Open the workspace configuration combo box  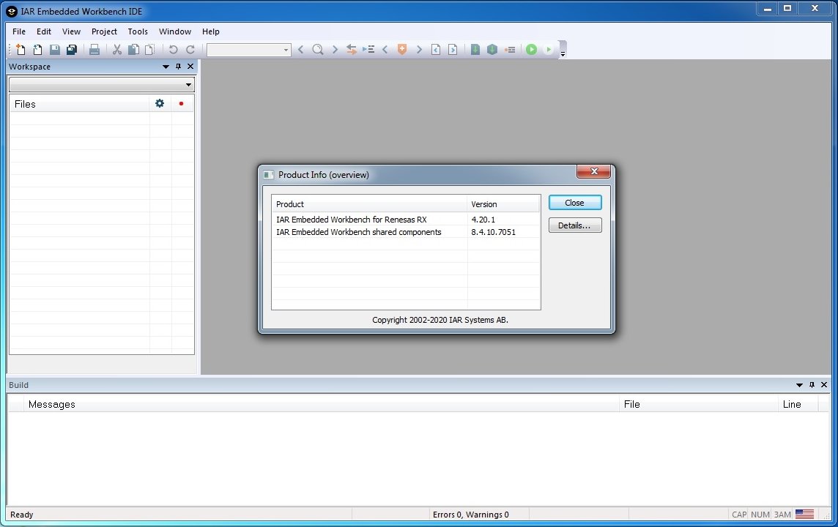tap(102, 84)
